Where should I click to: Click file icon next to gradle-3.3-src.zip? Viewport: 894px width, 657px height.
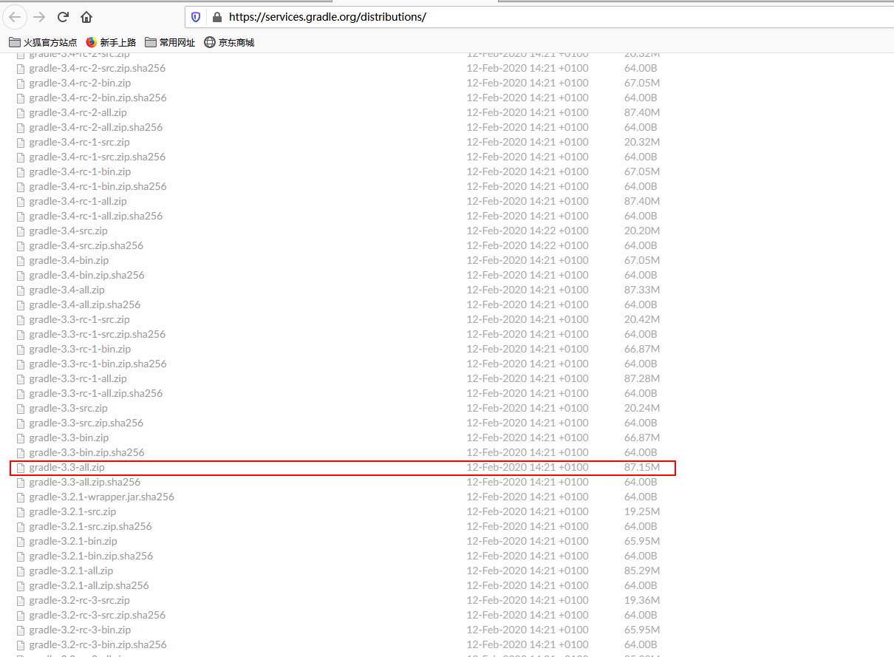point(21,409)
